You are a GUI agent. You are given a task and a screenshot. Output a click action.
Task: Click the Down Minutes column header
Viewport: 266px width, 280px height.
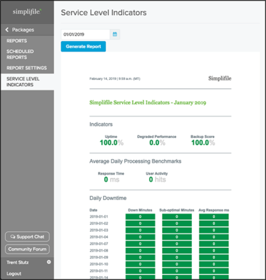[x=140, y=210]
